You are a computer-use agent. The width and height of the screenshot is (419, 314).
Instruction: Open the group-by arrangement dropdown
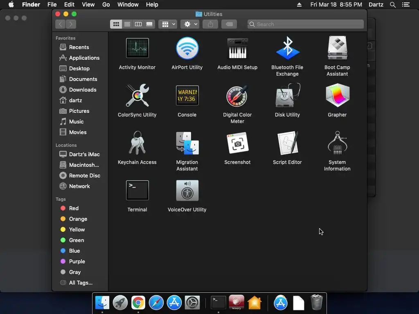[x=168, y=24]
